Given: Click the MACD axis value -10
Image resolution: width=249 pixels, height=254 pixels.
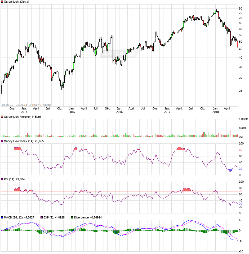Looking at the screenshot, I should [x=241, y=252].
